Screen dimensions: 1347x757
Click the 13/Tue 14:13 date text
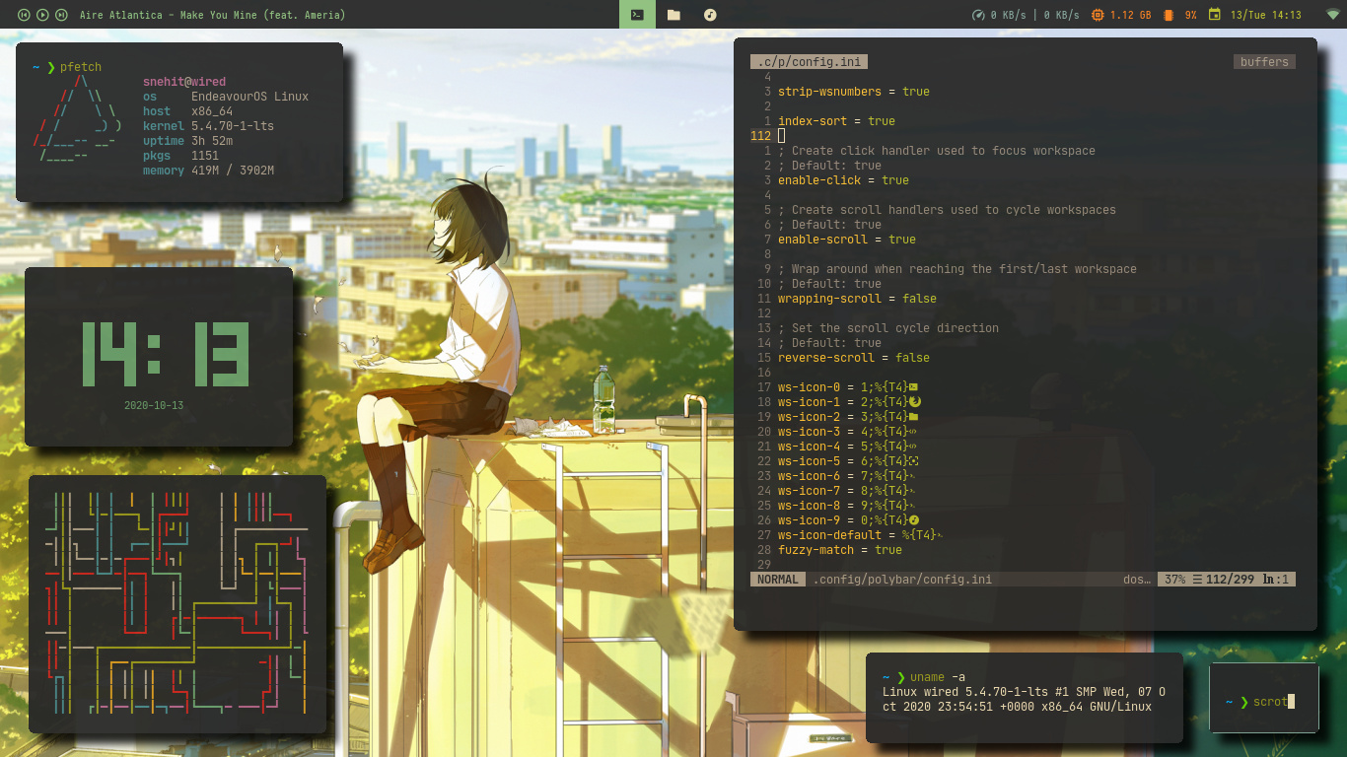coord(1265,15)
